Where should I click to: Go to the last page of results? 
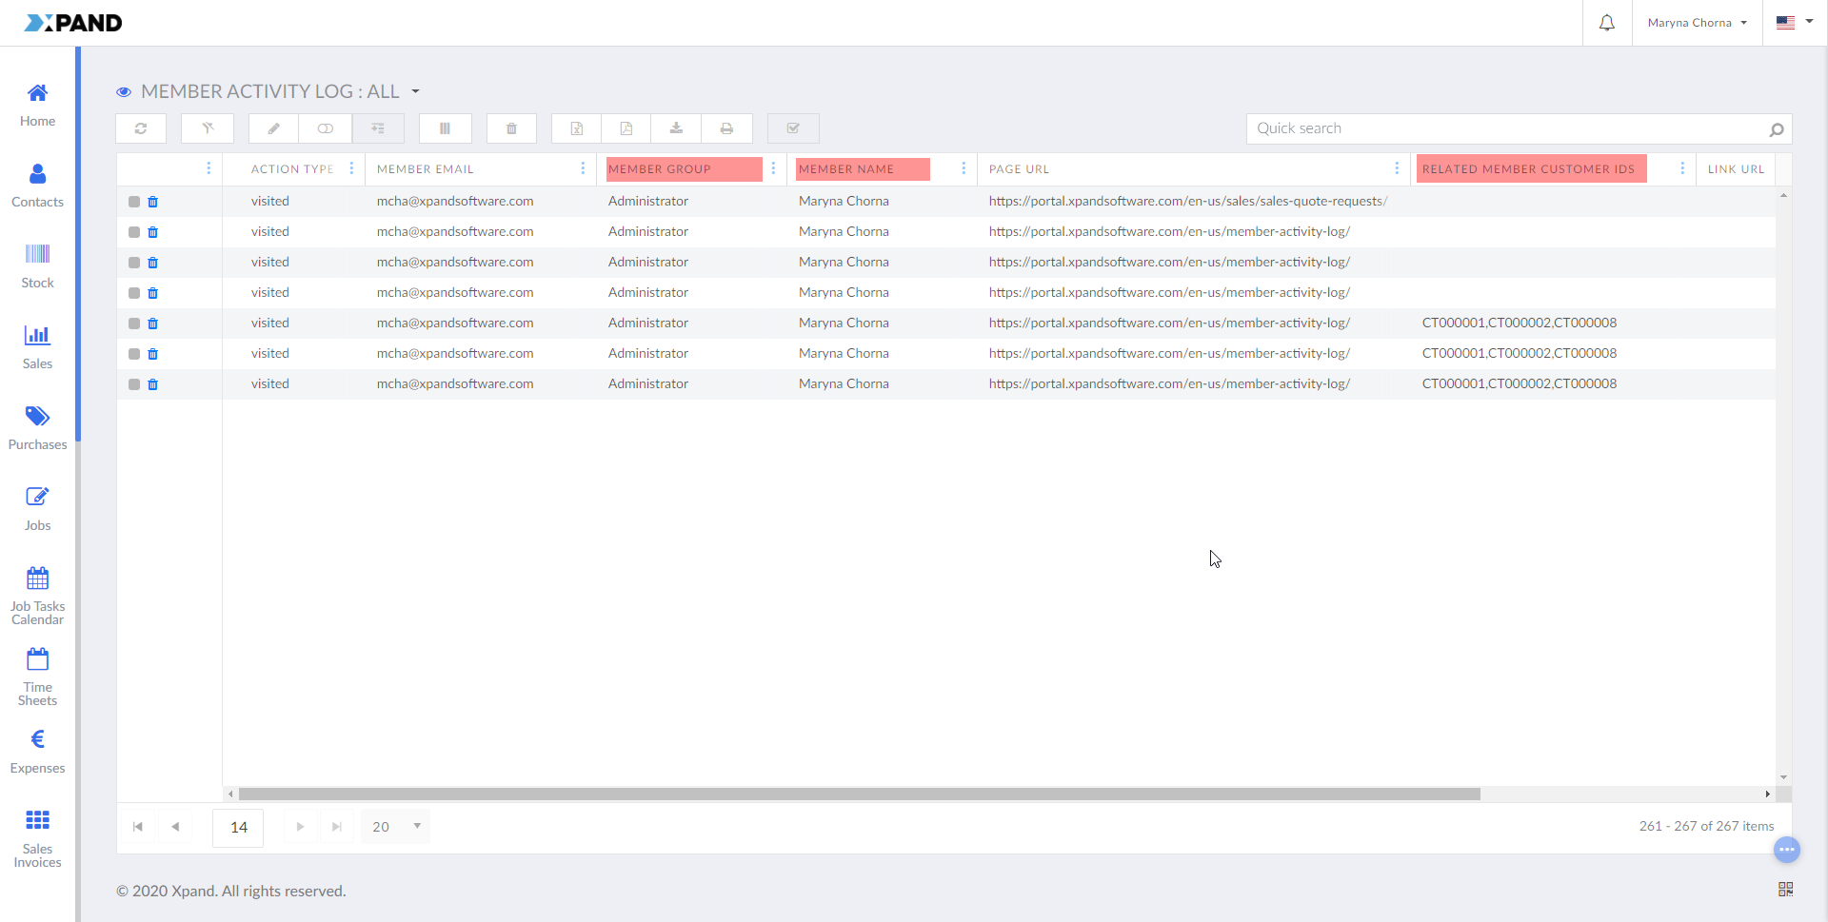coord(336,827)
